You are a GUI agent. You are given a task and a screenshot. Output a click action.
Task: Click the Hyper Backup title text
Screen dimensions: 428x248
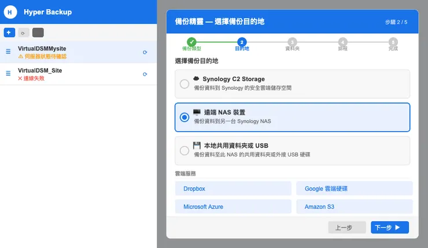click(x=48, y=12)
